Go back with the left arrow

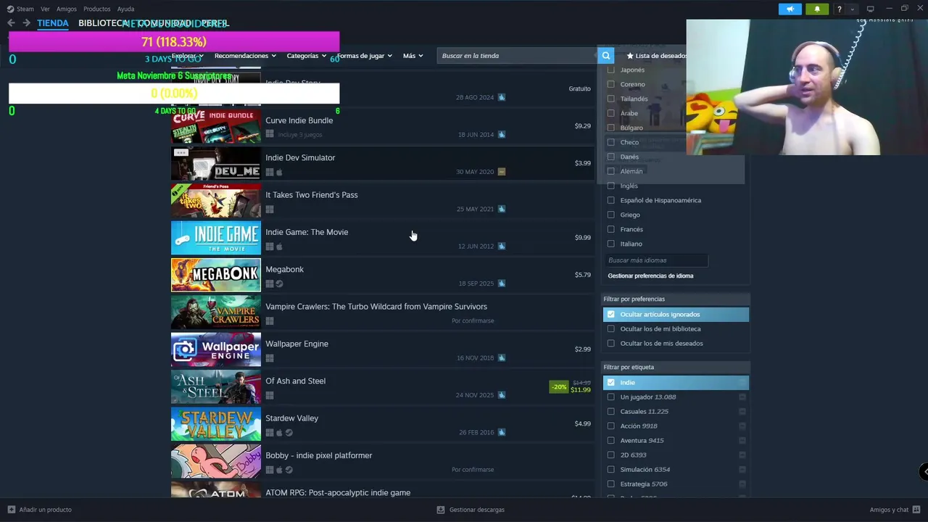pyautogui.click(x=11, y=23)
